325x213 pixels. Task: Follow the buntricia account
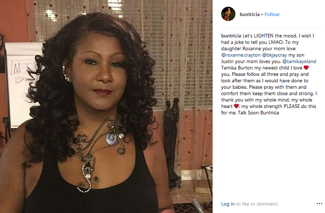pos(272,14)
